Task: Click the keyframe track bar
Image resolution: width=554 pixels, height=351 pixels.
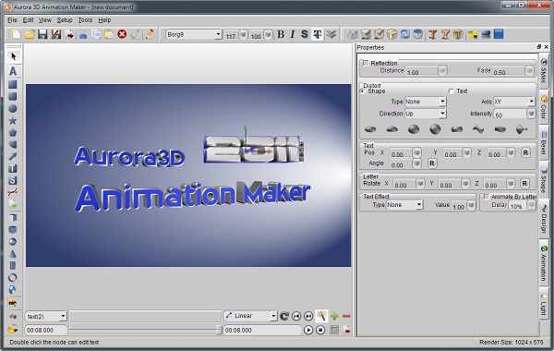Action: (x=145, y=316)
